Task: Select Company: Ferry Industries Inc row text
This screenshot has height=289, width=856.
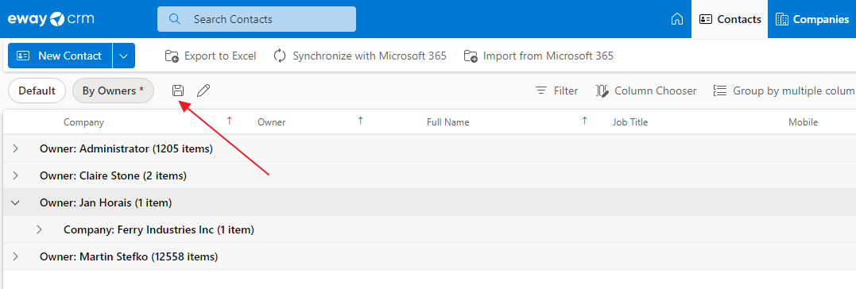Action: 159,230
